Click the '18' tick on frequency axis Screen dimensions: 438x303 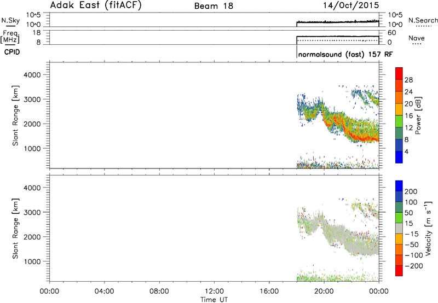(37, 33)
